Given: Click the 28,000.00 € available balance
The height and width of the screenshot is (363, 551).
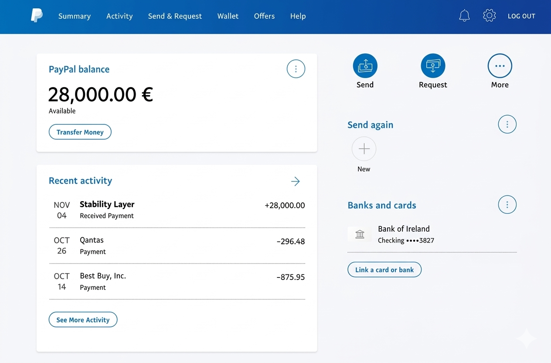Looking at the screenshot, I should [x=101, y=94].
